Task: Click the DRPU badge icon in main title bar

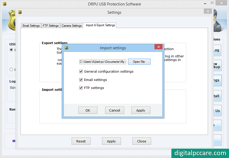Action: (x=5, y=4)
